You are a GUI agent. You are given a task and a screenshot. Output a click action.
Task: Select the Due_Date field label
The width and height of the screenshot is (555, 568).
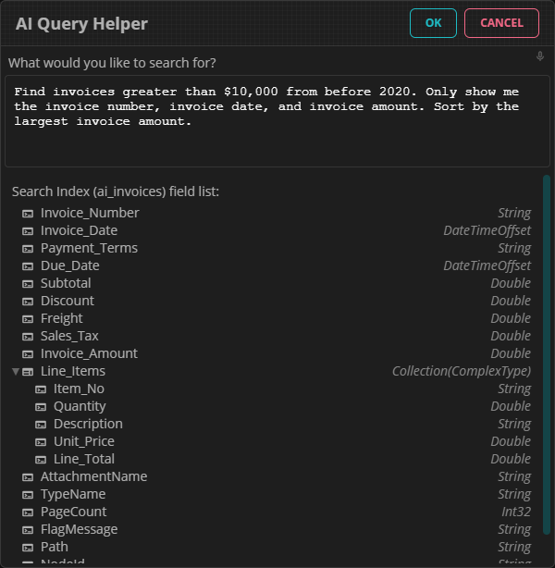pos(70,265)
